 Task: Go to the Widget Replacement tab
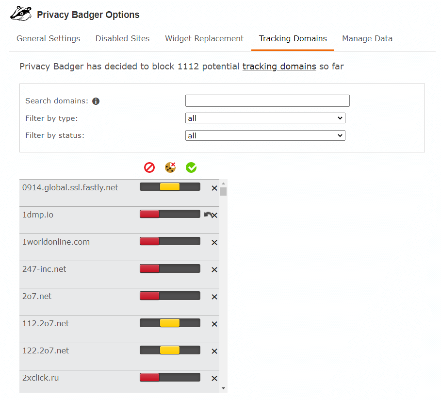[204, 38]
